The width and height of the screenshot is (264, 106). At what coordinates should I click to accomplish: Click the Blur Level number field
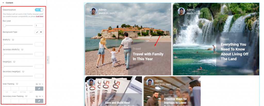click(x=39, y=26)
